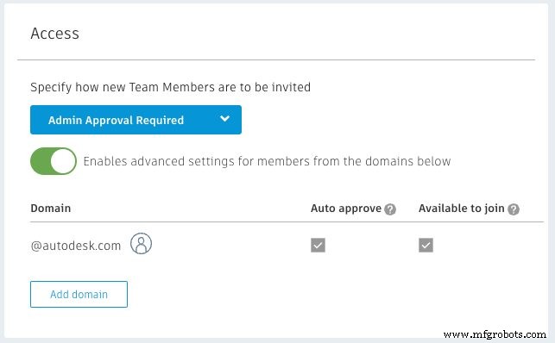Click the Access section heading

click(55, 34)
